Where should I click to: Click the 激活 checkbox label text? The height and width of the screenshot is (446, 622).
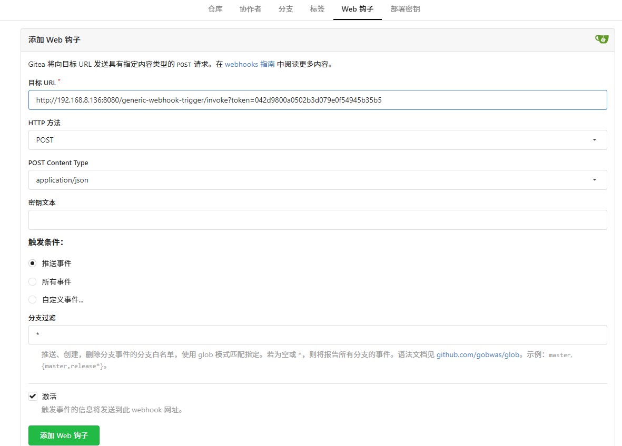point(49,397)
